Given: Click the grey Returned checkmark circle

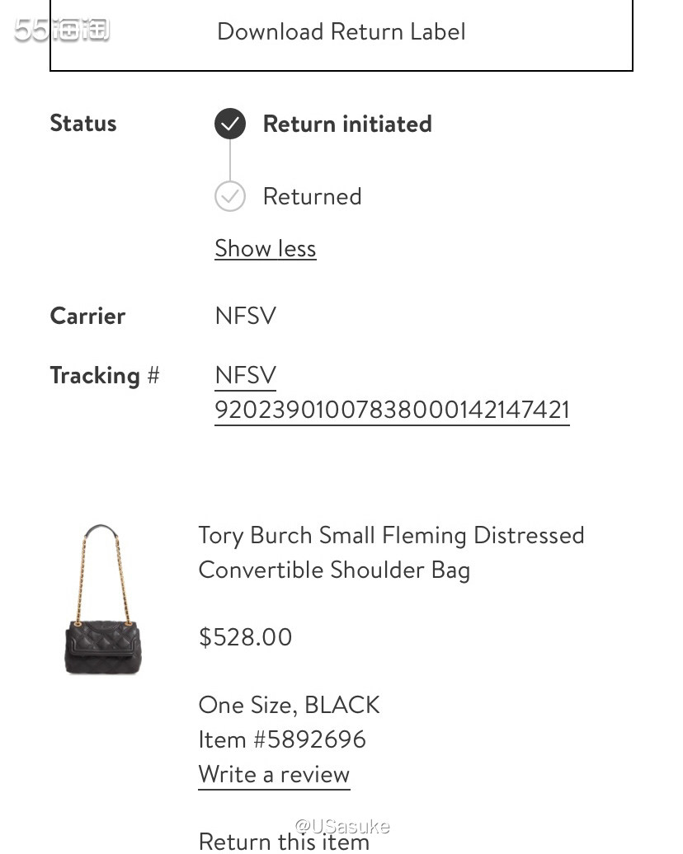Looking at the screenshot, I should point(230,196).
